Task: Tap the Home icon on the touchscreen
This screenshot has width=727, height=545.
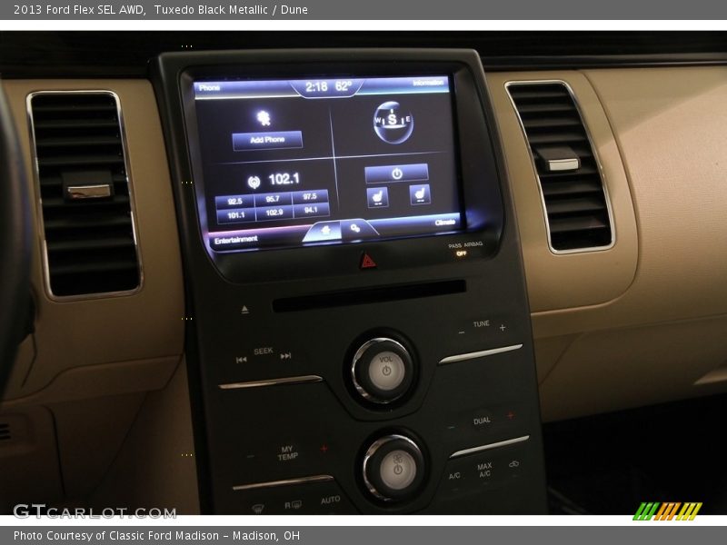Action: click(325, 231)
